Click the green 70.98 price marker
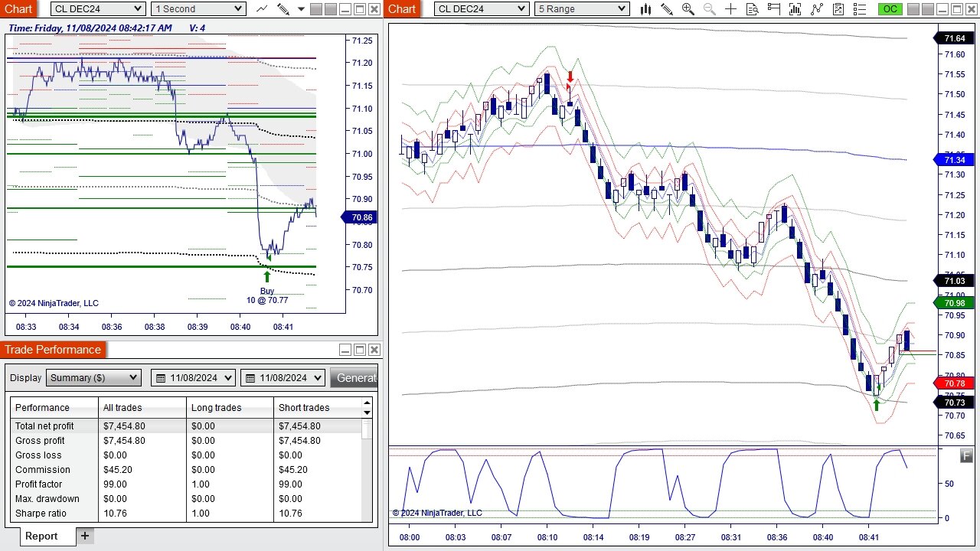This screenshot has width=980, height=551. click(954, 303)
